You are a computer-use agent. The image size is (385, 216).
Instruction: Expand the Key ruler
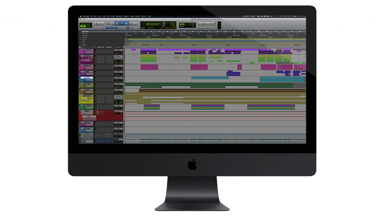(80, 43)
